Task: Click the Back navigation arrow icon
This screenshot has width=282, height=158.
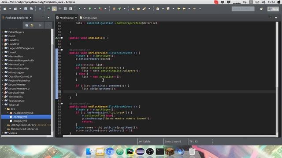Action: [184, 9]
